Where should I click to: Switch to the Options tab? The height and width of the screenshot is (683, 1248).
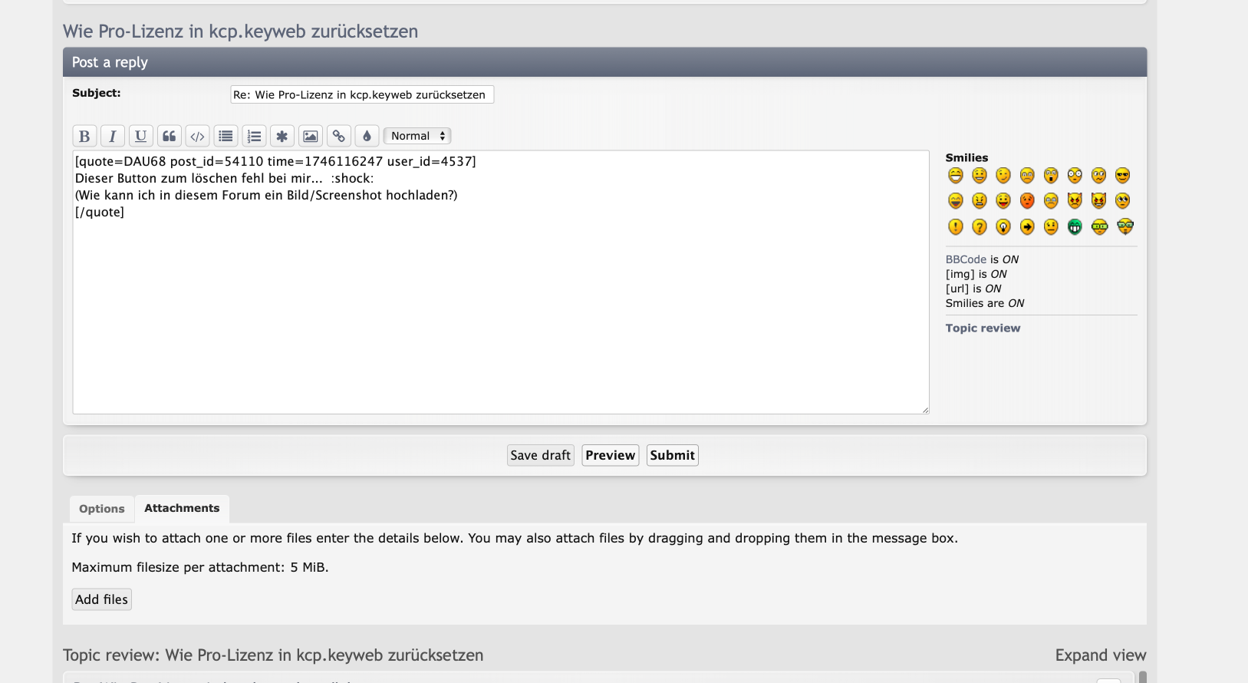click(101, 509)
